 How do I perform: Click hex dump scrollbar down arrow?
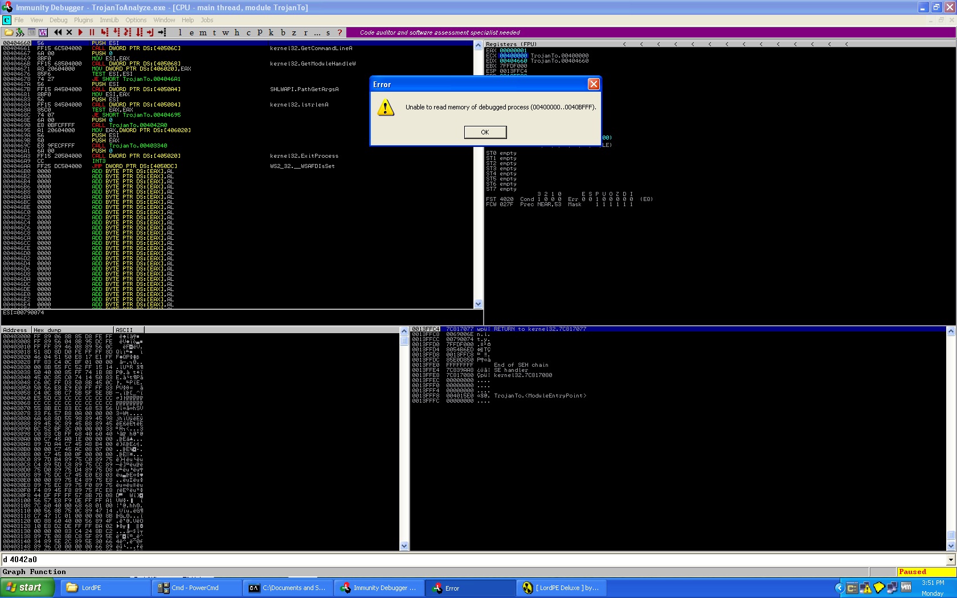point(404,546)
